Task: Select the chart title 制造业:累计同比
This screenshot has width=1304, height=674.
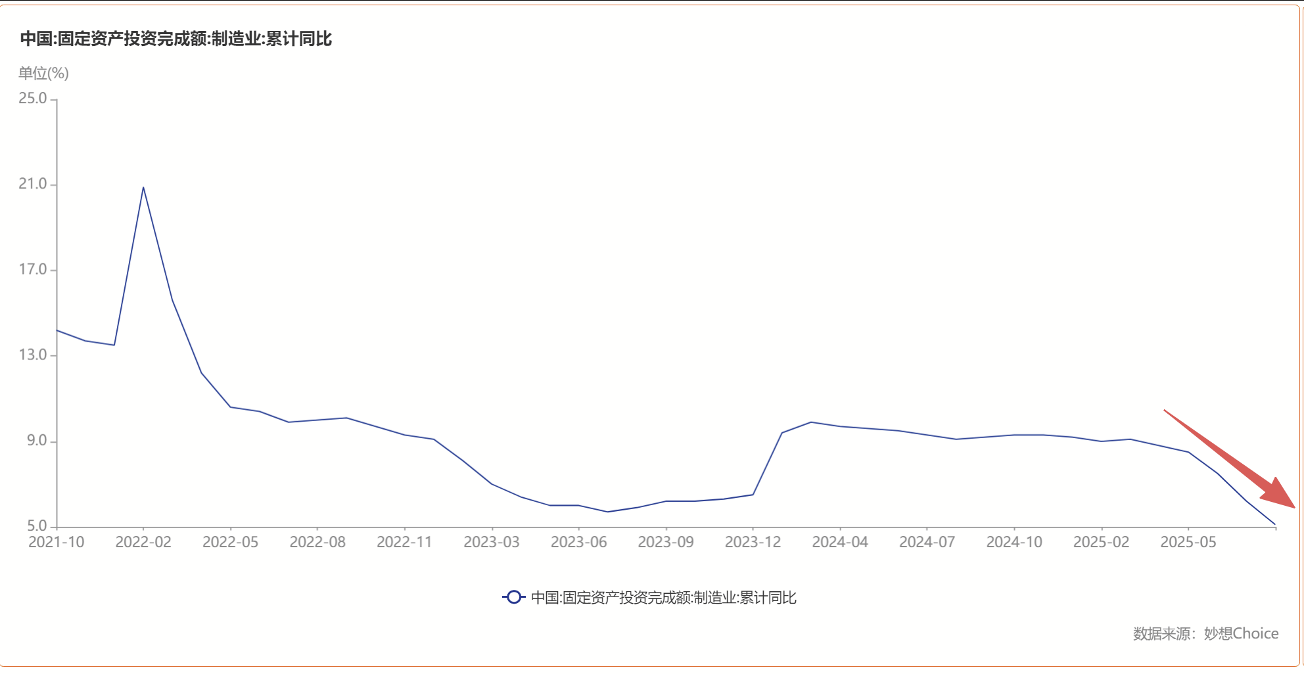Action: point(177,39)
